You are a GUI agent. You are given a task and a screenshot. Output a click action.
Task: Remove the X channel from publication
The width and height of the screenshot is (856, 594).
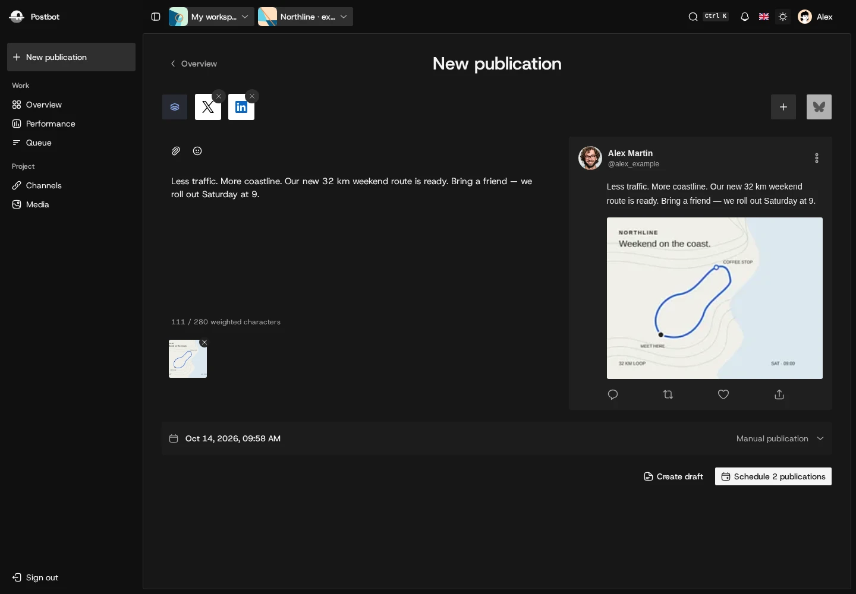(x=219, y=96)
